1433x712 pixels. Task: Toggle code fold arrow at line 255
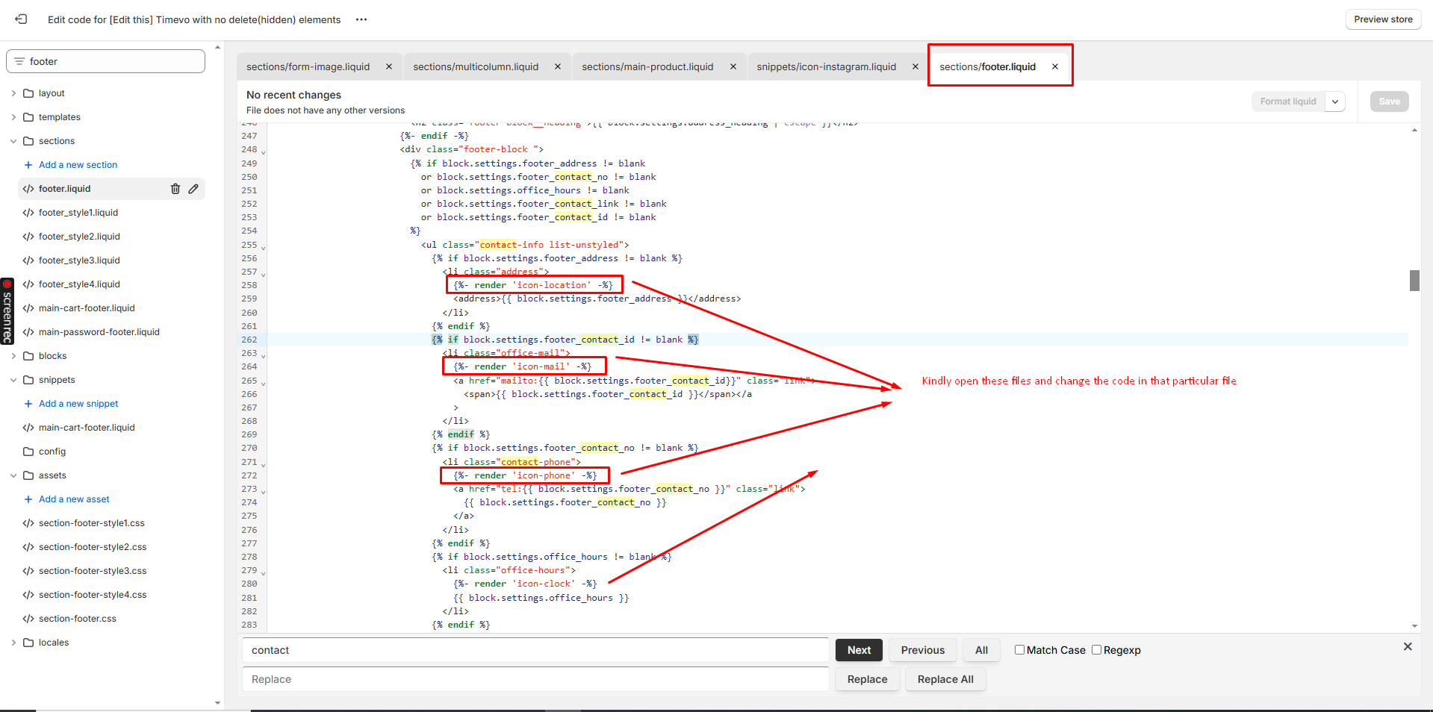263,247
